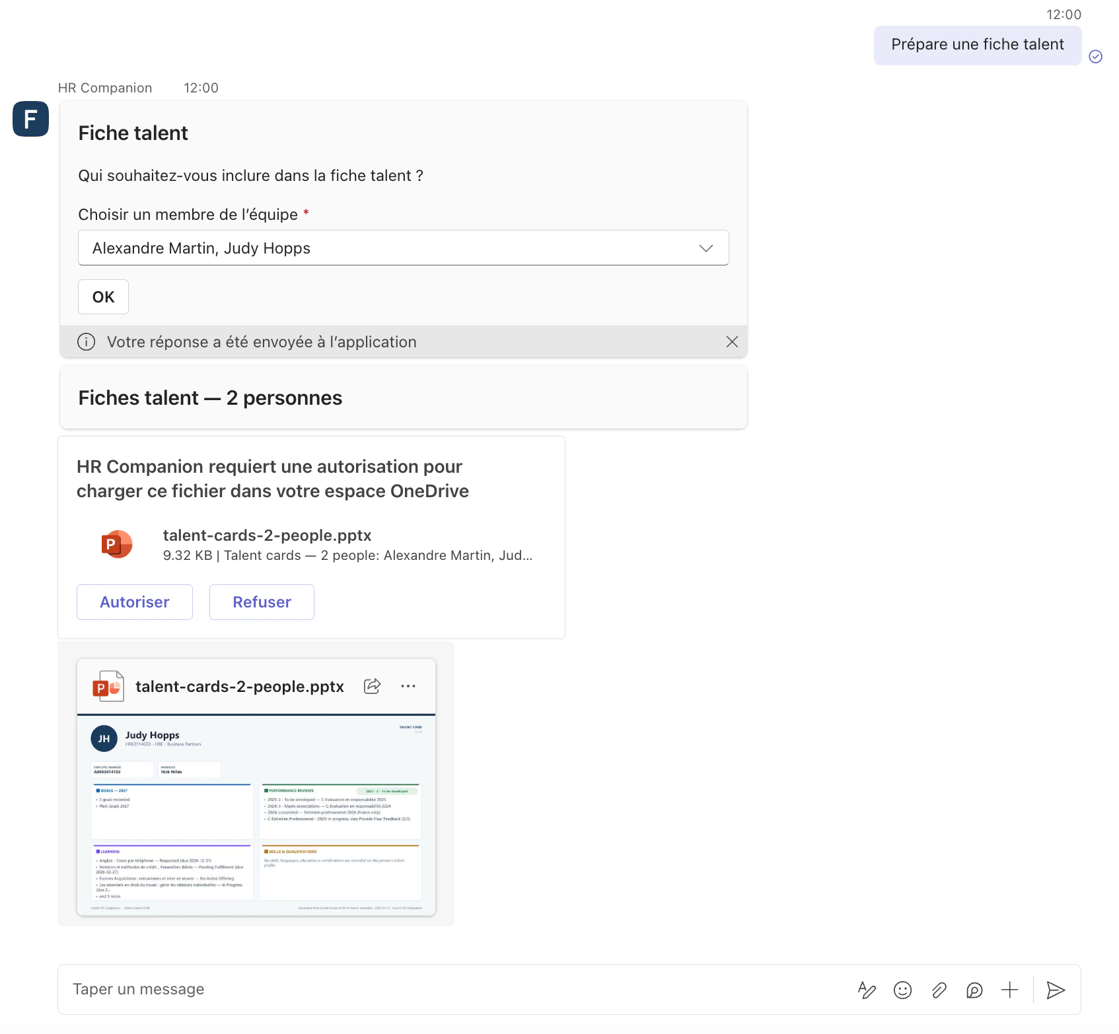The height and width of the screenshot is (1034, 1119).
Task: Open the emoji picker
Action: click(x=902, y=990)
